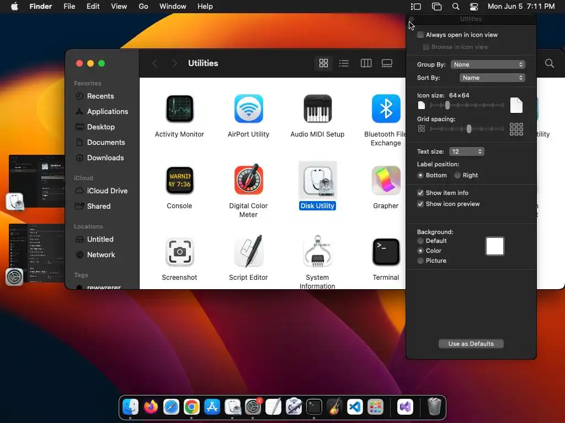Launch Safari from the Dock
This screenshot has width=565, height=423.
(171, 407)
